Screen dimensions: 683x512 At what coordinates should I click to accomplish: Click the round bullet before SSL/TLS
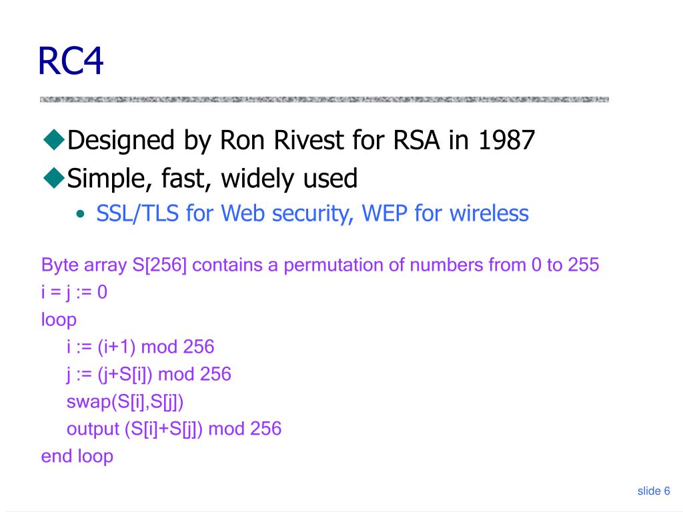[80, 214]
